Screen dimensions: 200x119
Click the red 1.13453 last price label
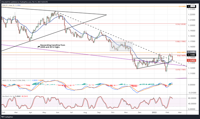(x=191, y=60)
